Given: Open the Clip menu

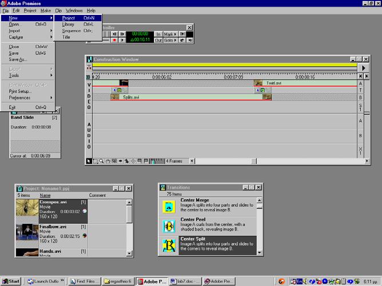Looking at the screenshot, I should point(58,10).
